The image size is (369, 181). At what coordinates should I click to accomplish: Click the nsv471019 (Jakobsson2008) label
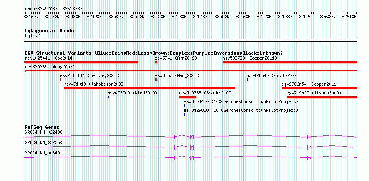95,84
